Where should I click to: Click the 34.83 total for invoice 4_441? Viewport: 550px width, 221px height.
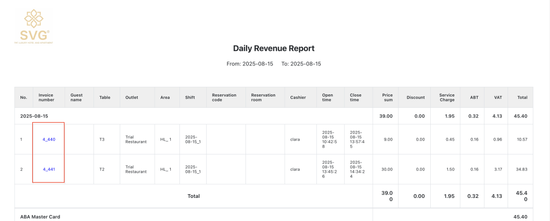point(520,170)
